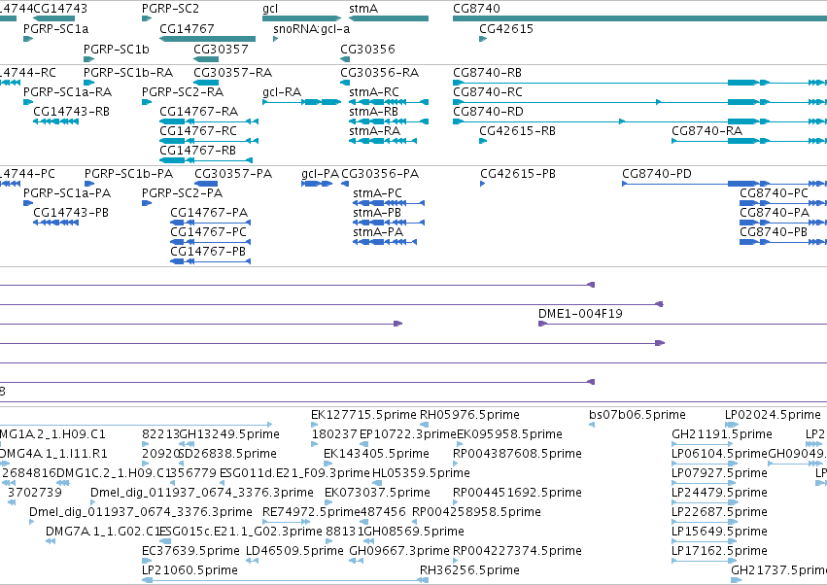Select the LP21060.5prime EST label
The width and height of the screenshot is (827, 585).
[x=190, y=570]
